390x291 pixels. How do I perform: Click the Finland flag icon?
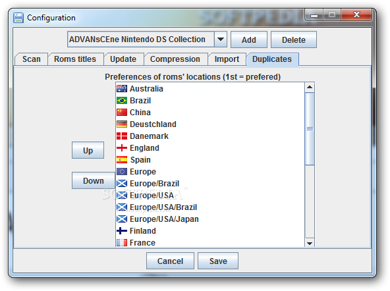[122, 231]
